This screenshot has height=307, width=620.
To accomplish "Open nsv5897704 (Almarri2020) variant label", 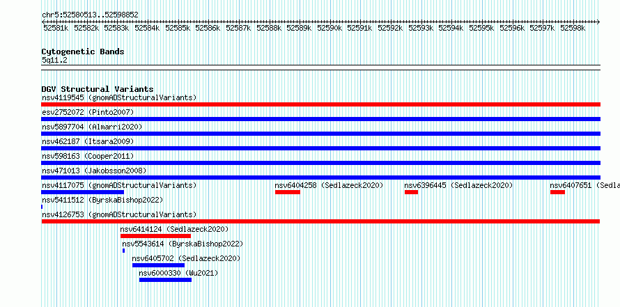I will point(92,127).
